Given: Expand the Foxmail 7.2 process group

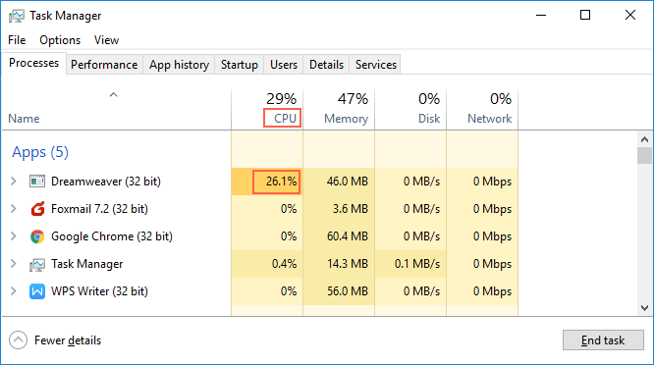Looking at the screenshot, I should [x=14, y=209].
